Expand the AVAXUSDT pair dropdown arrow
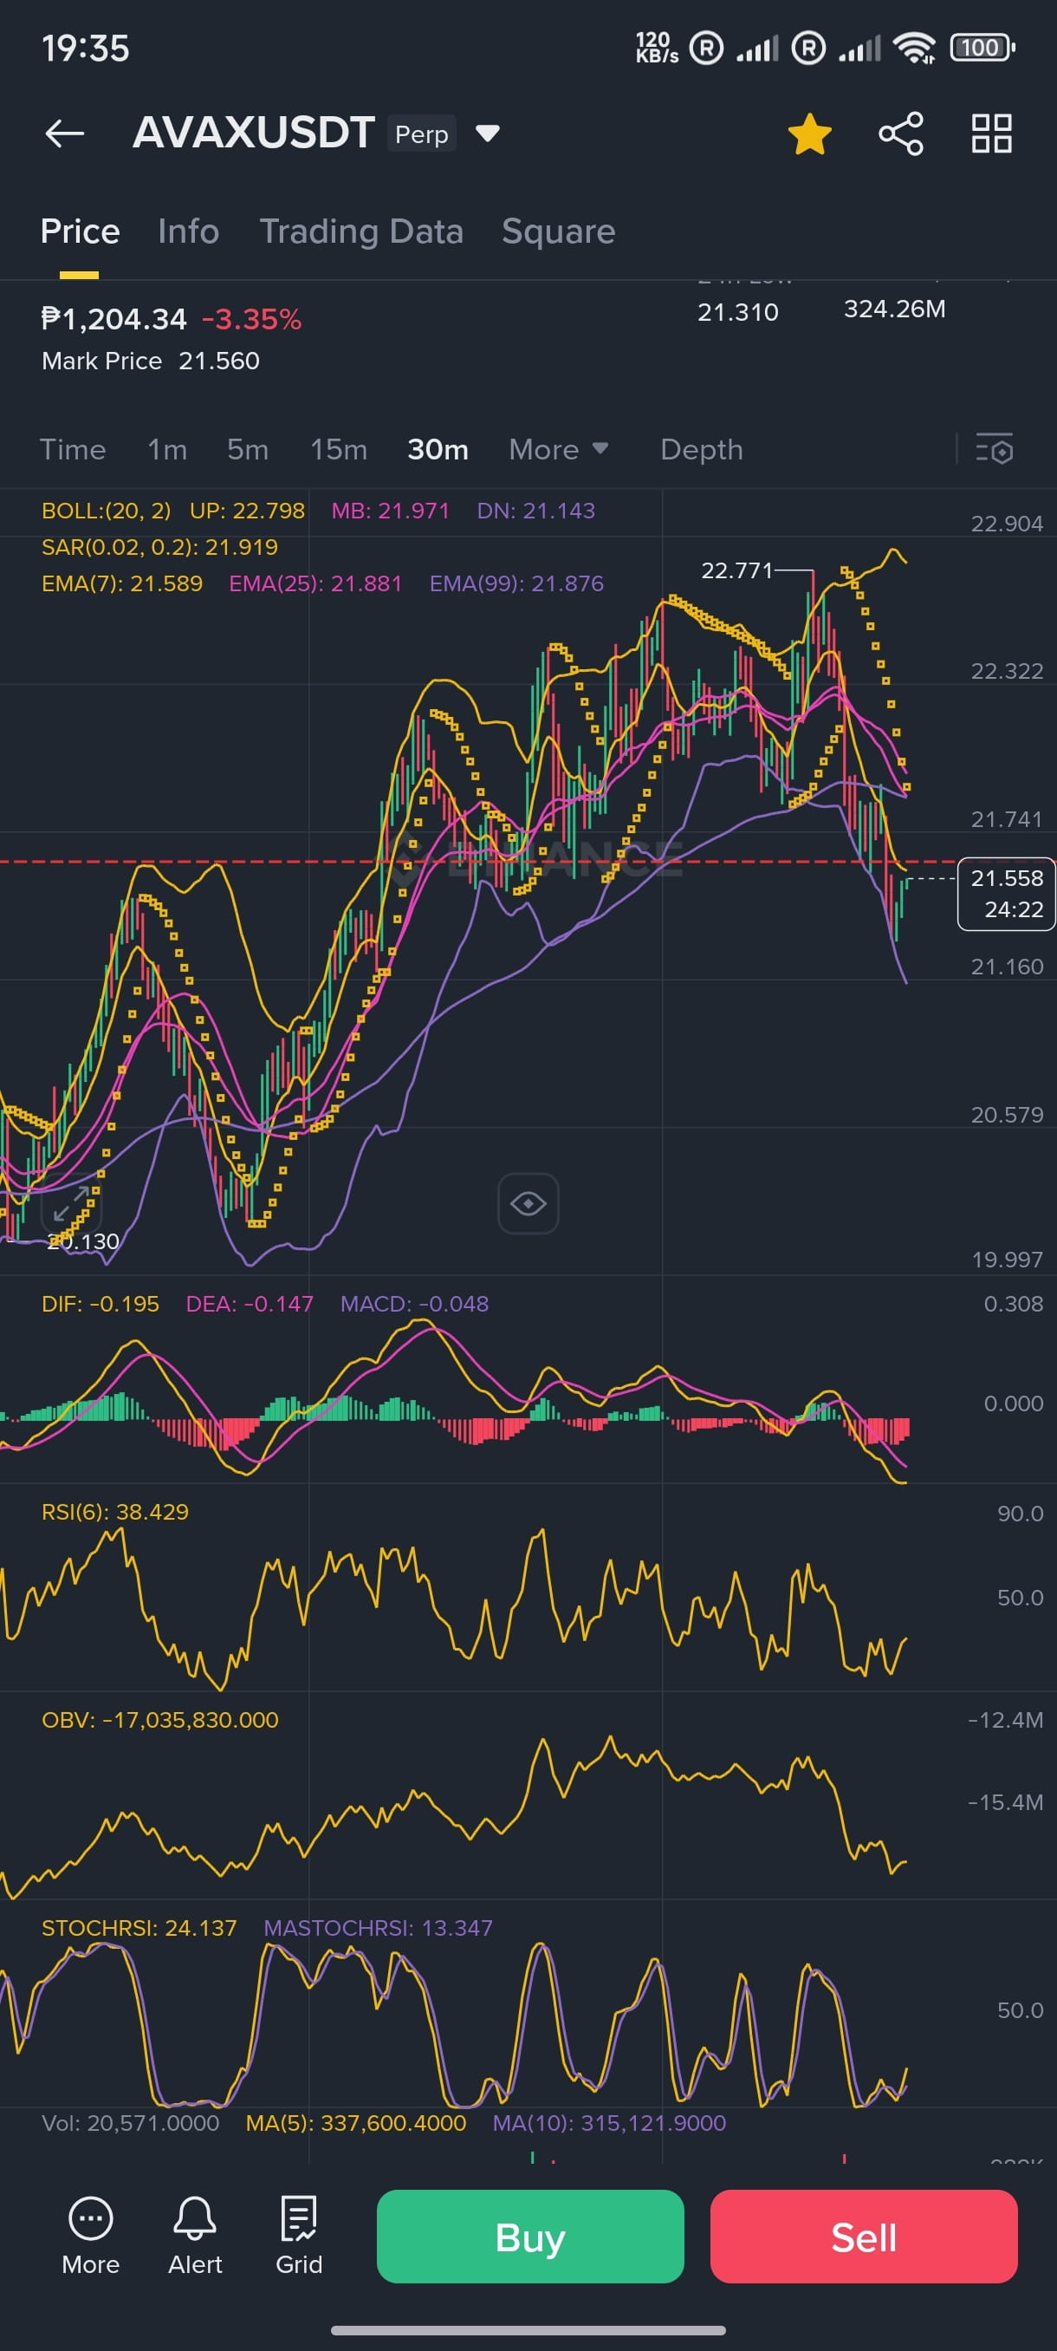Image resolution: width=1057 pixels, height=2351 pixels. (x=488, y=134)
